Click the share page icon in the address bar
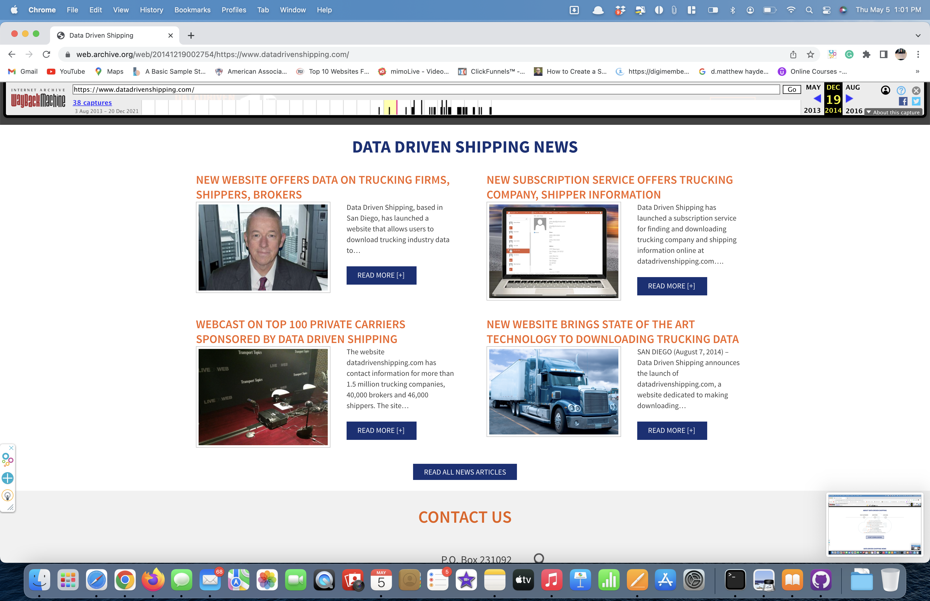The image size is (930, 601). pyautogui.click(x=793, y=54)
